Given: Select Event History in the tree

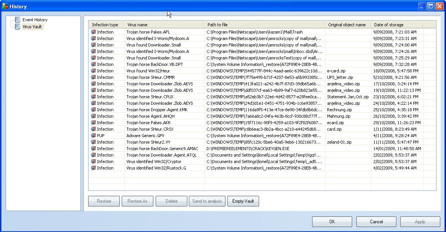Looking at the screenshot, I should [35, 20].
